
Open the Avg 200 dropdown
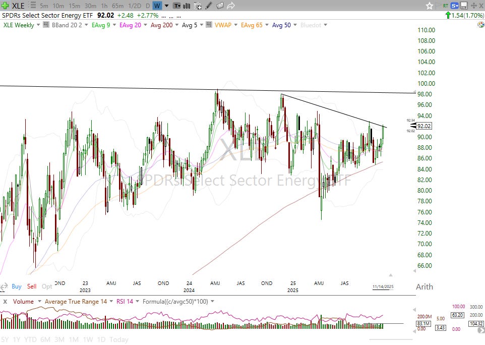(177, 25)
